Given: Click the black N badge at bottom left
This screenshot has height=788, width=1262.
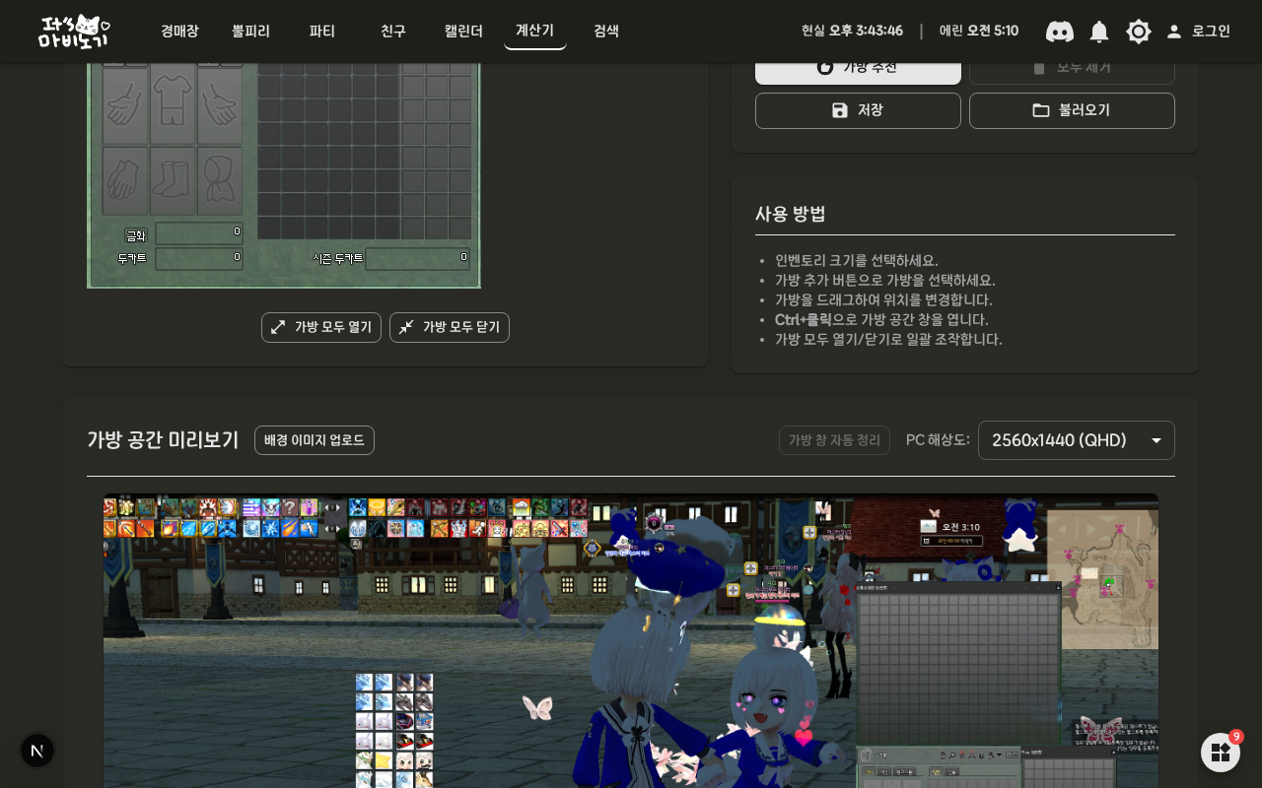Looking at the screenshot, I should pyautogui.click(x=37, y=751).
